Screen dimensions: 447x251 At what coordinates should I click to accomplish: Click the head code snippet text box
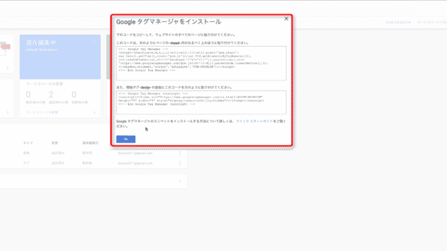201,63
